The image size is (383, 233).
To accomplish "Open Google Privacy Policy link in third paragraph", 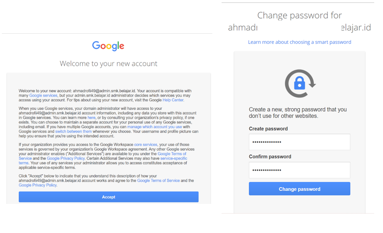I will pyautogui.click(x=66, y=159).
